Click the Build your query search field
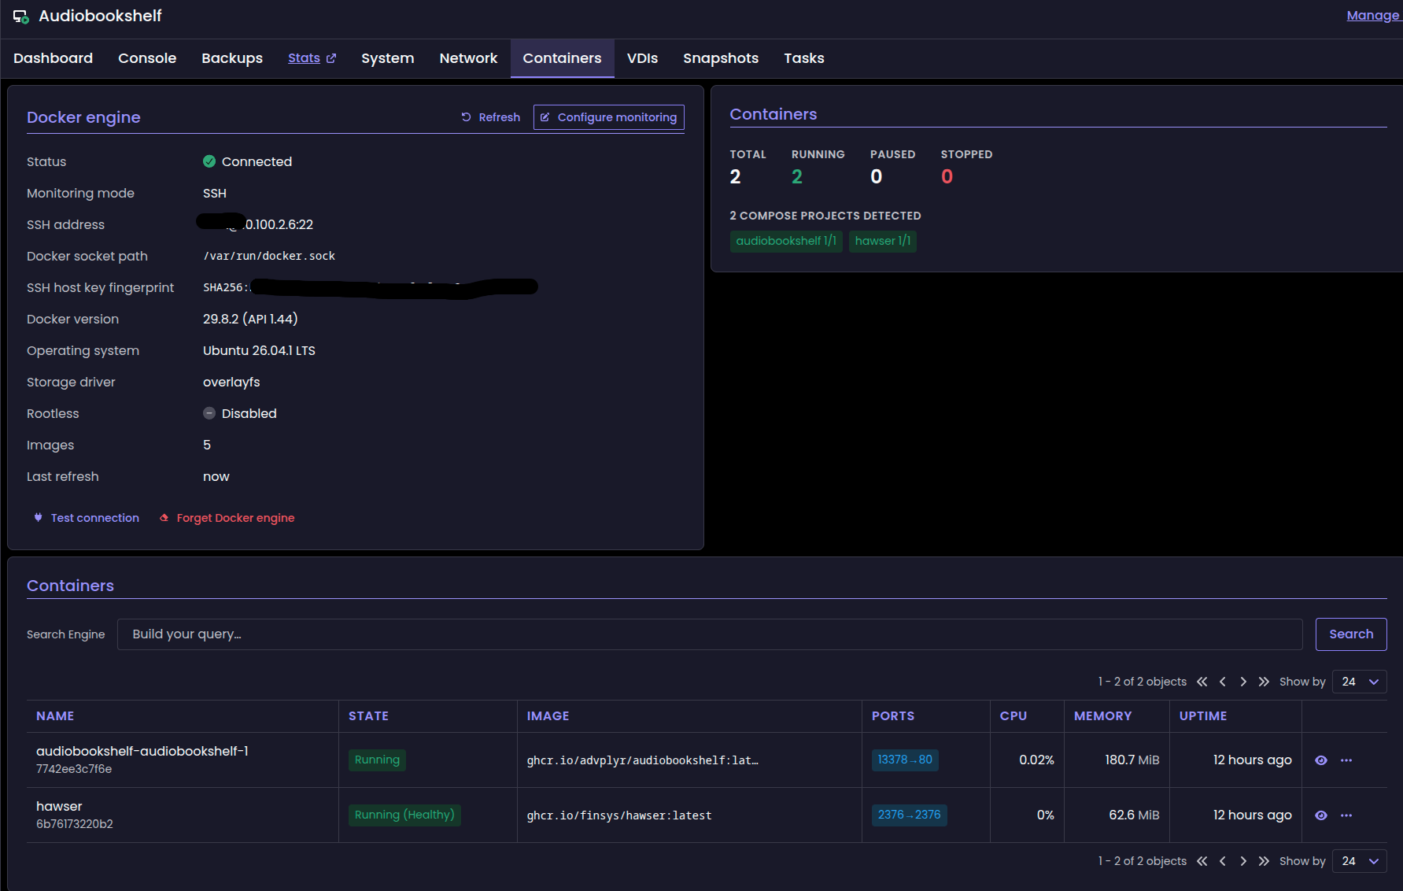 pyautogui.click(x=710, y=634)
